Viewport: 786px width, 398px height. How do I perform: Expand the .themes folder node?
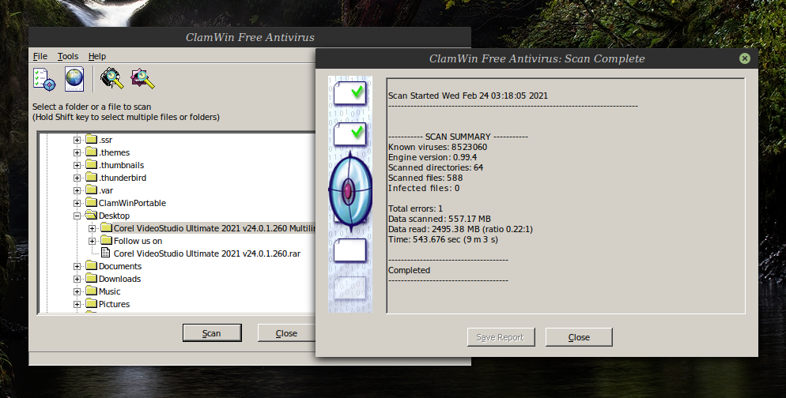click(77, 152)
